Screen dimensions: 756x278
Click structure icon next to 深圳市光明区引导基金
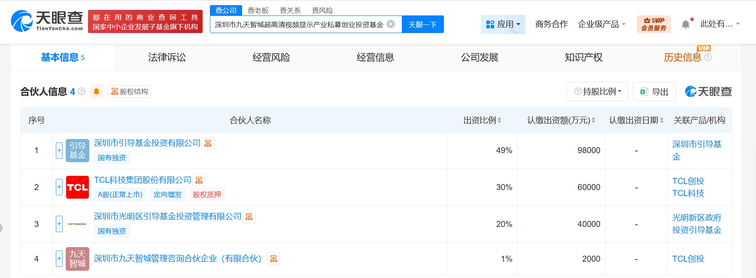tap(249, 217)
